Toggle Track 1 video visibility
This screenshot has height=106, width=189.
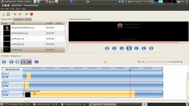click(4, 95)
